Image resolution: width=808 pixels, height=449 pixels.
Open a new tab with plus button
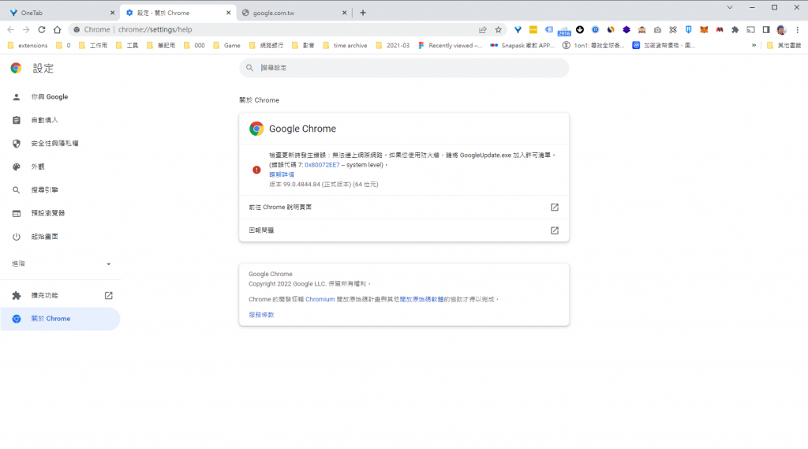pyautogui.click(x=363, y=13)
